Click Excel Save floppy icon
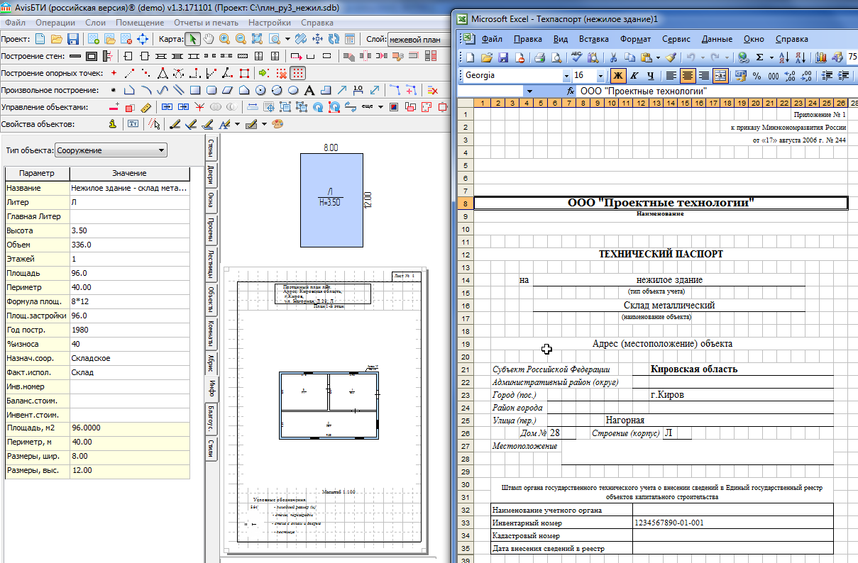 502,57
